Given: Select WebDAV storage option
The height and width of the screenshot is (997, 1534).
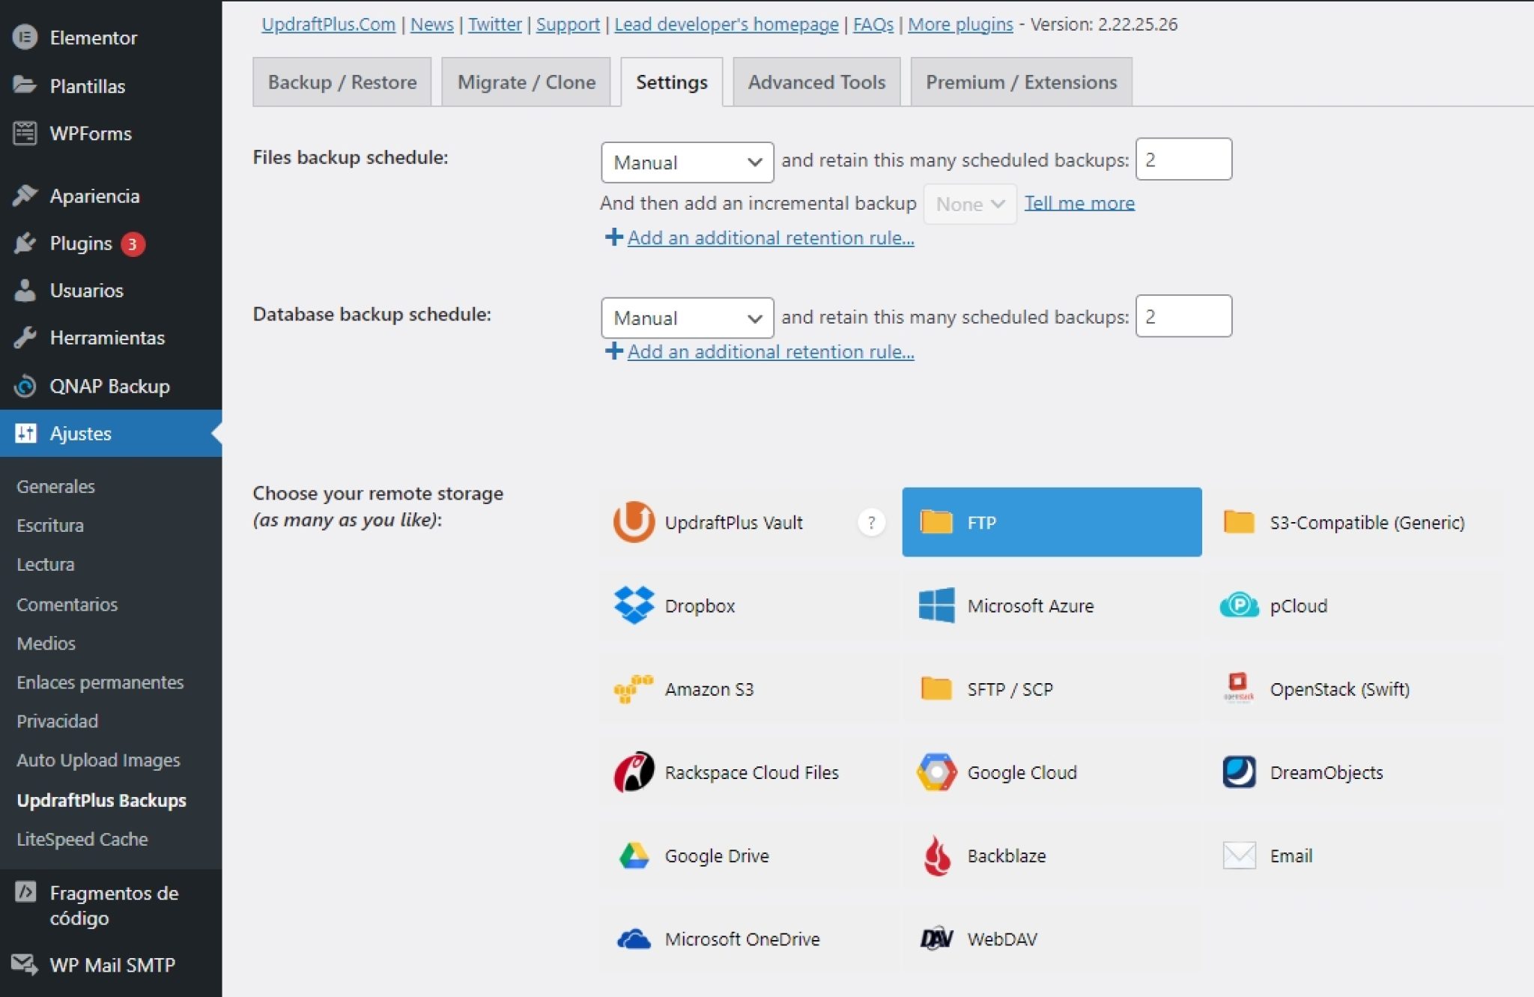Looking at the screenshot, I should pos(1002,938).
